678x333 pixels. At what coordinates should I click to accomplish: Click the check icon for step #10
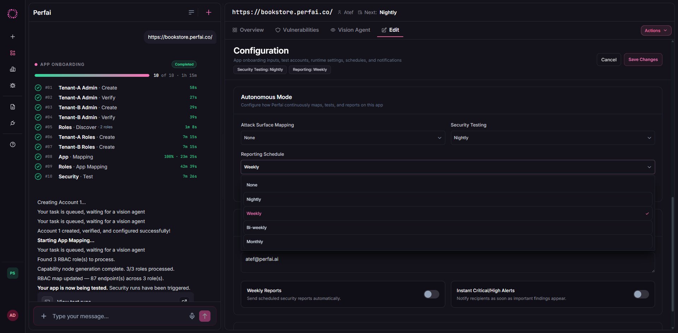pyautogui.click(x=38, y=177)
